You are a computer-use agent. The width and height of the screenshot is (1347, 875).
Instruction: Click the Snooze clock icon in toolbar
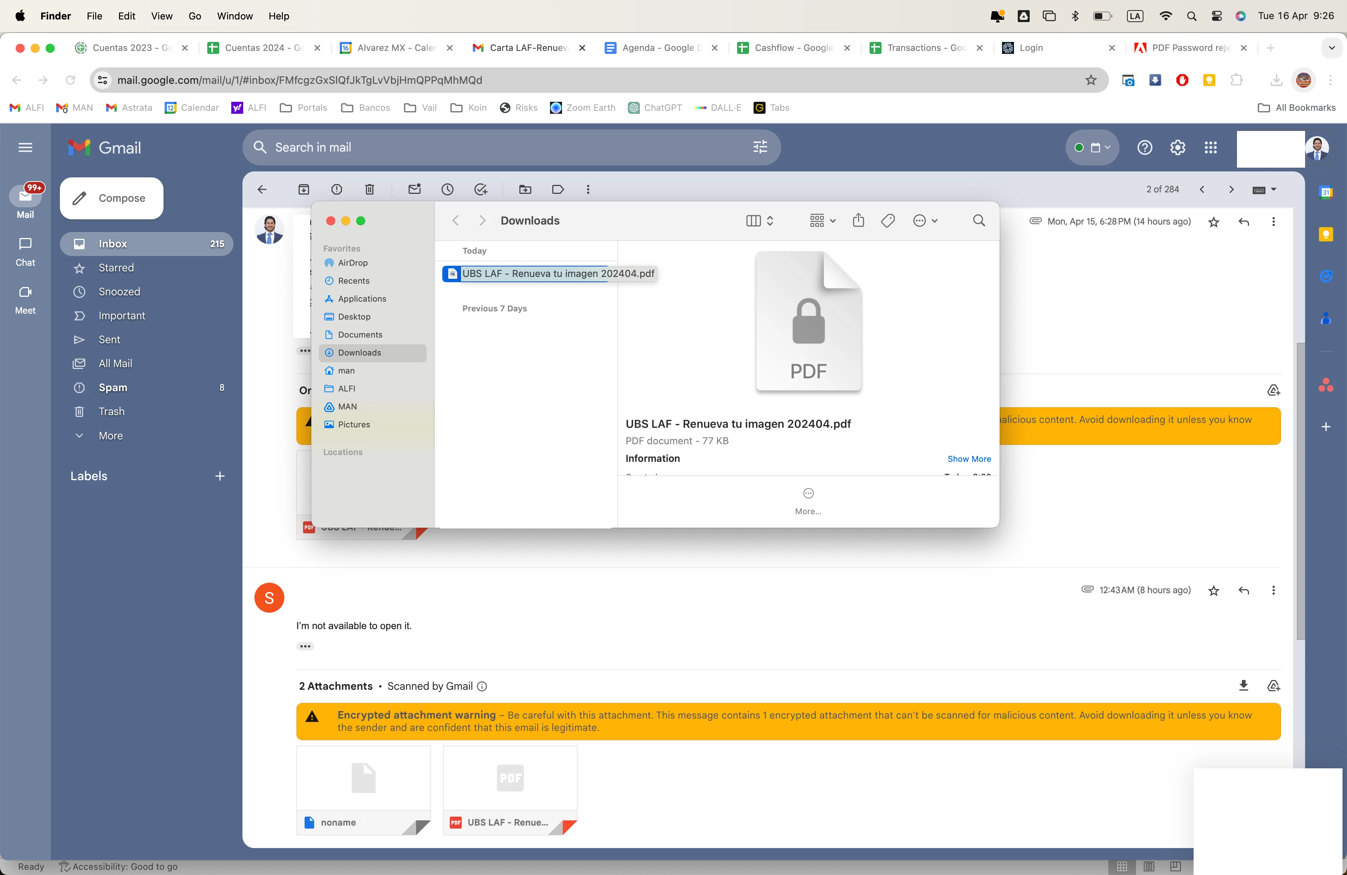(447, 190)
